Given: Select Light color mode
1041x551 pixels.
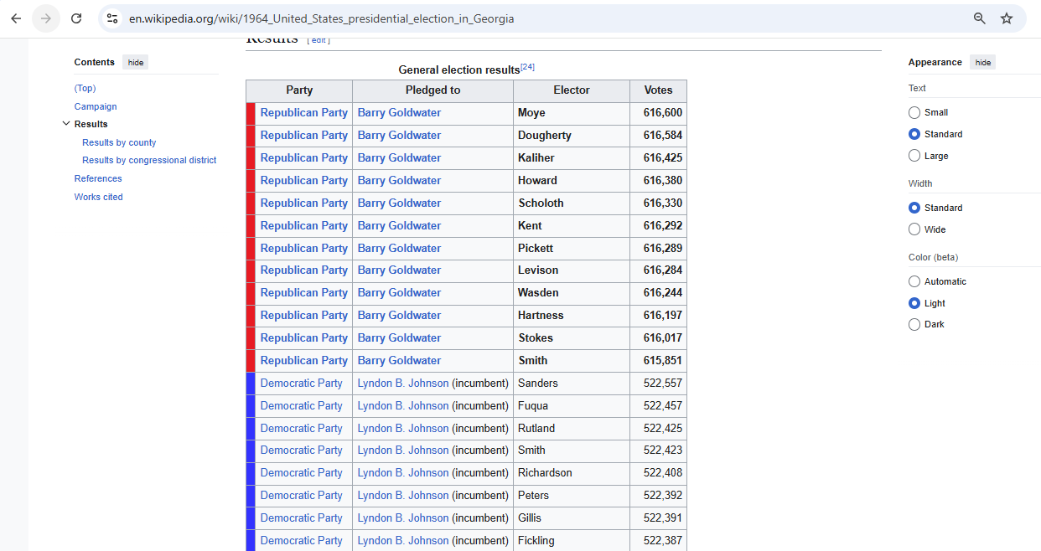Looking at the screenshot, I should coord(914,303).
